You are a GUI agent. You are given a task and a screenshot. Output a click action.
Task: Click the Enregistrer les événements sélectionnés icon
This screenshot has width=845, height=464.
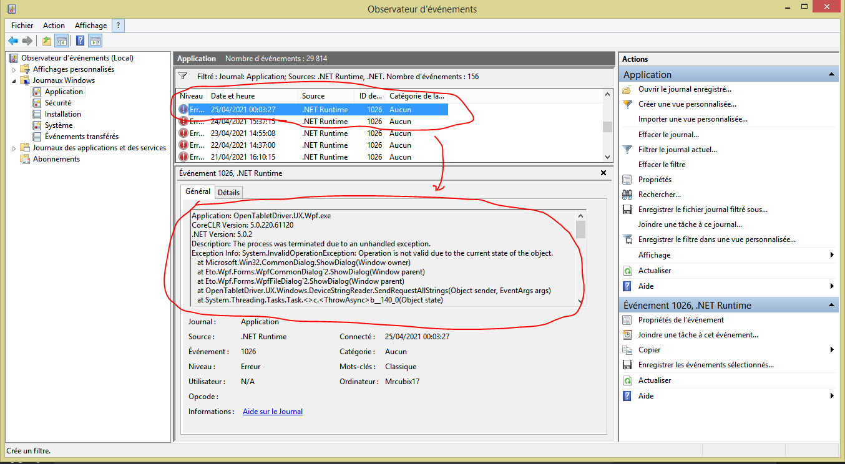coord(627,365)
